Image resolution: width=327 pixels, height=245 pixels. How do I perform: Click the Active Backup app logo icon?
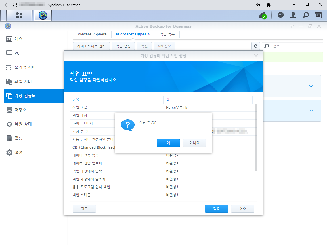coord(8,26)
